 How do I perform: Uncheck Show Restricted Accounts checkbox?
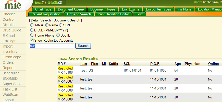[32, 40]
